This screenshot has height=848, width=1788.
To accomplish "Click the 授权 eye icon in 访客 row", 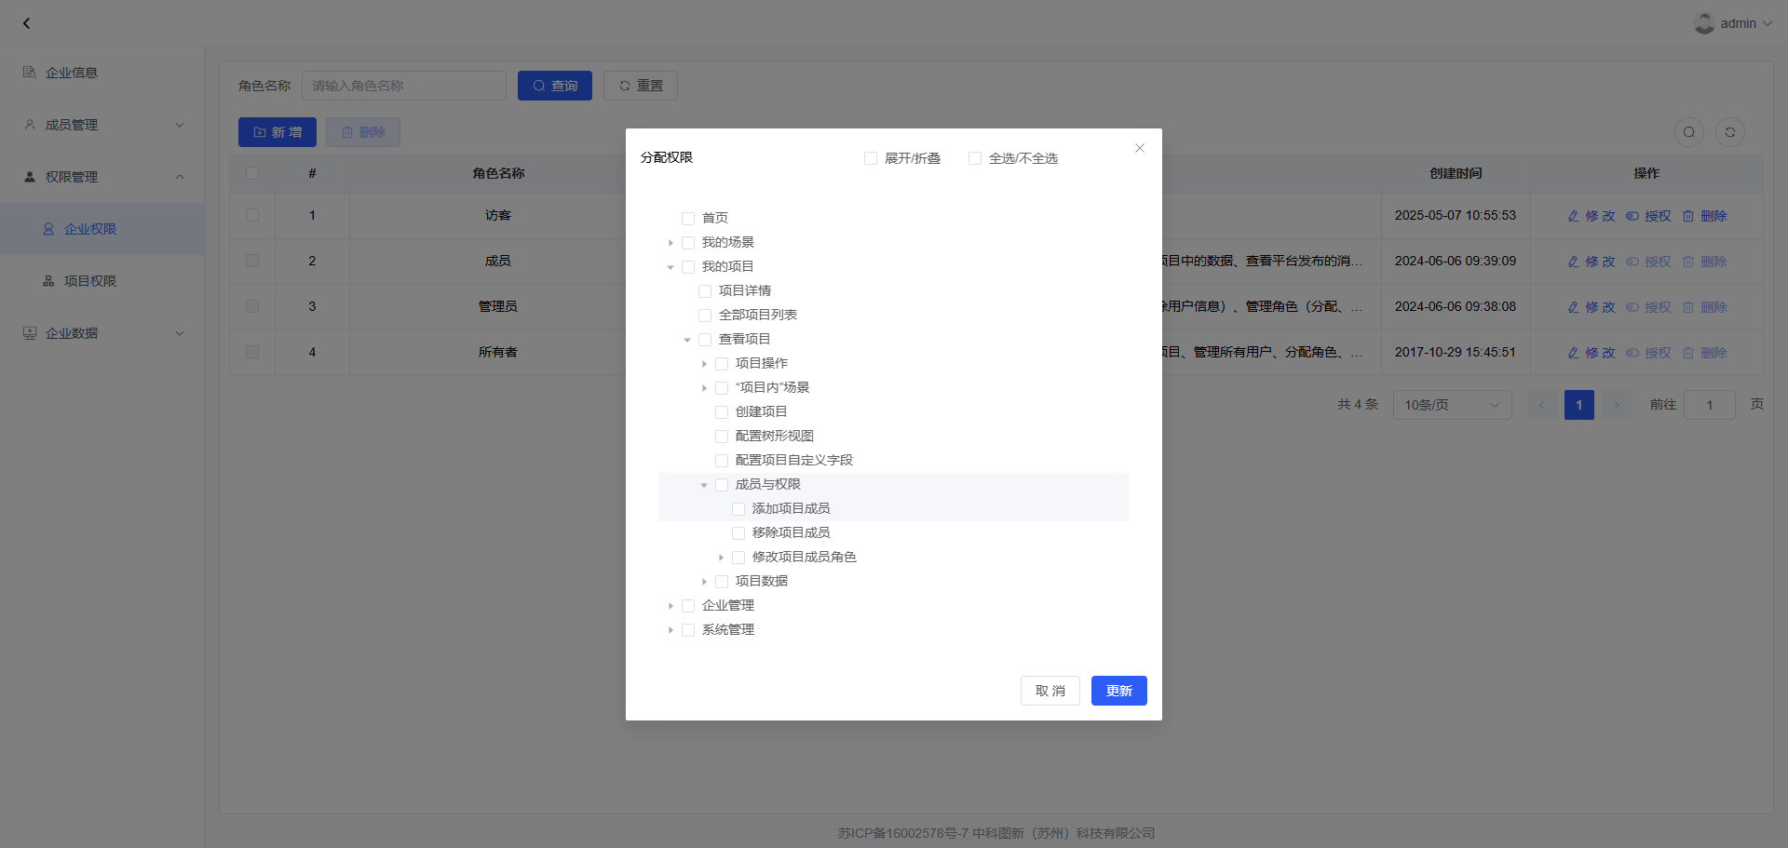I will coord(1632,216).
